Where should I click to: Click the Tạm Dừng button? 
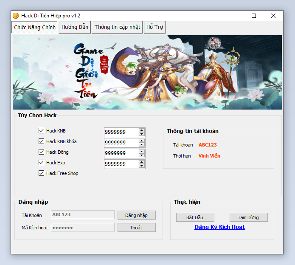pyautogui.click(x=248, y=217)
